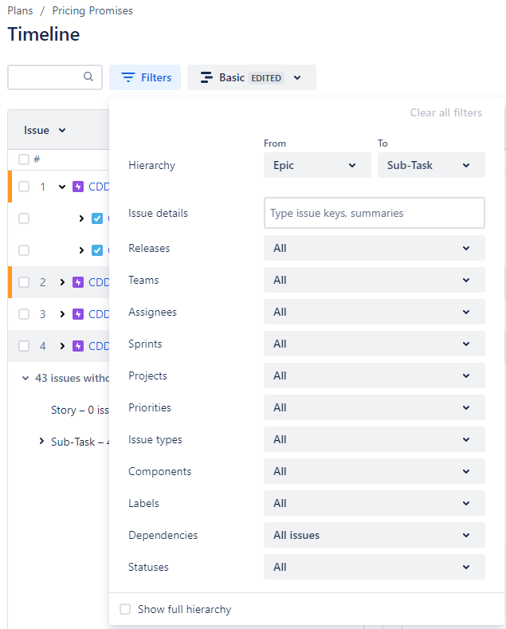Go to Pricing Promises breadcrumb
Screen dimensions: 506x629
tap(92, 10)
